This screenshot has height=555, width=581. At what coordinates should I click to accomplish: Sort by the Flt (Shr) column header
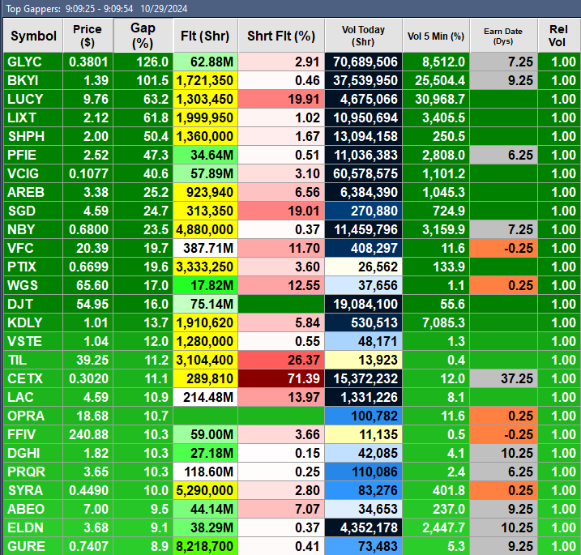[205, 36]
